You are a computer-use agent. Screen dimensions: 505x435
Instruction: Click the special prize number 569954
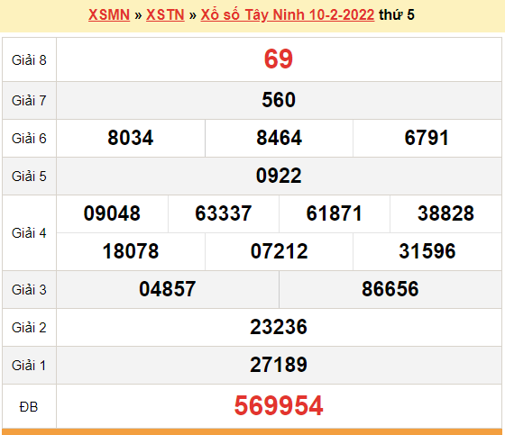tap(279, 405)
